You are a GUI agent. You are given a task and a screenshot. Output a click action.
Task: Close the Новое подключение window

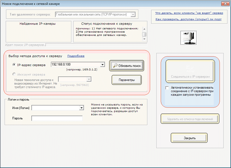tap(225, 4)
